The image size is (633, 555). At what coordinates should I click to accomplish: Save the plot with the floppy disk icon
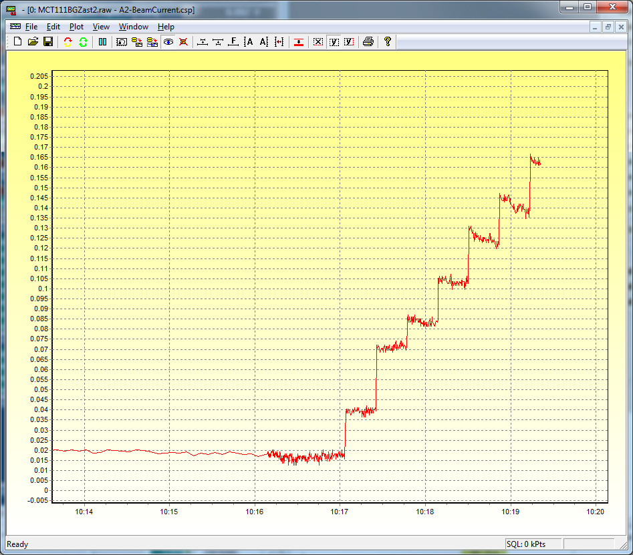(47, 42)
